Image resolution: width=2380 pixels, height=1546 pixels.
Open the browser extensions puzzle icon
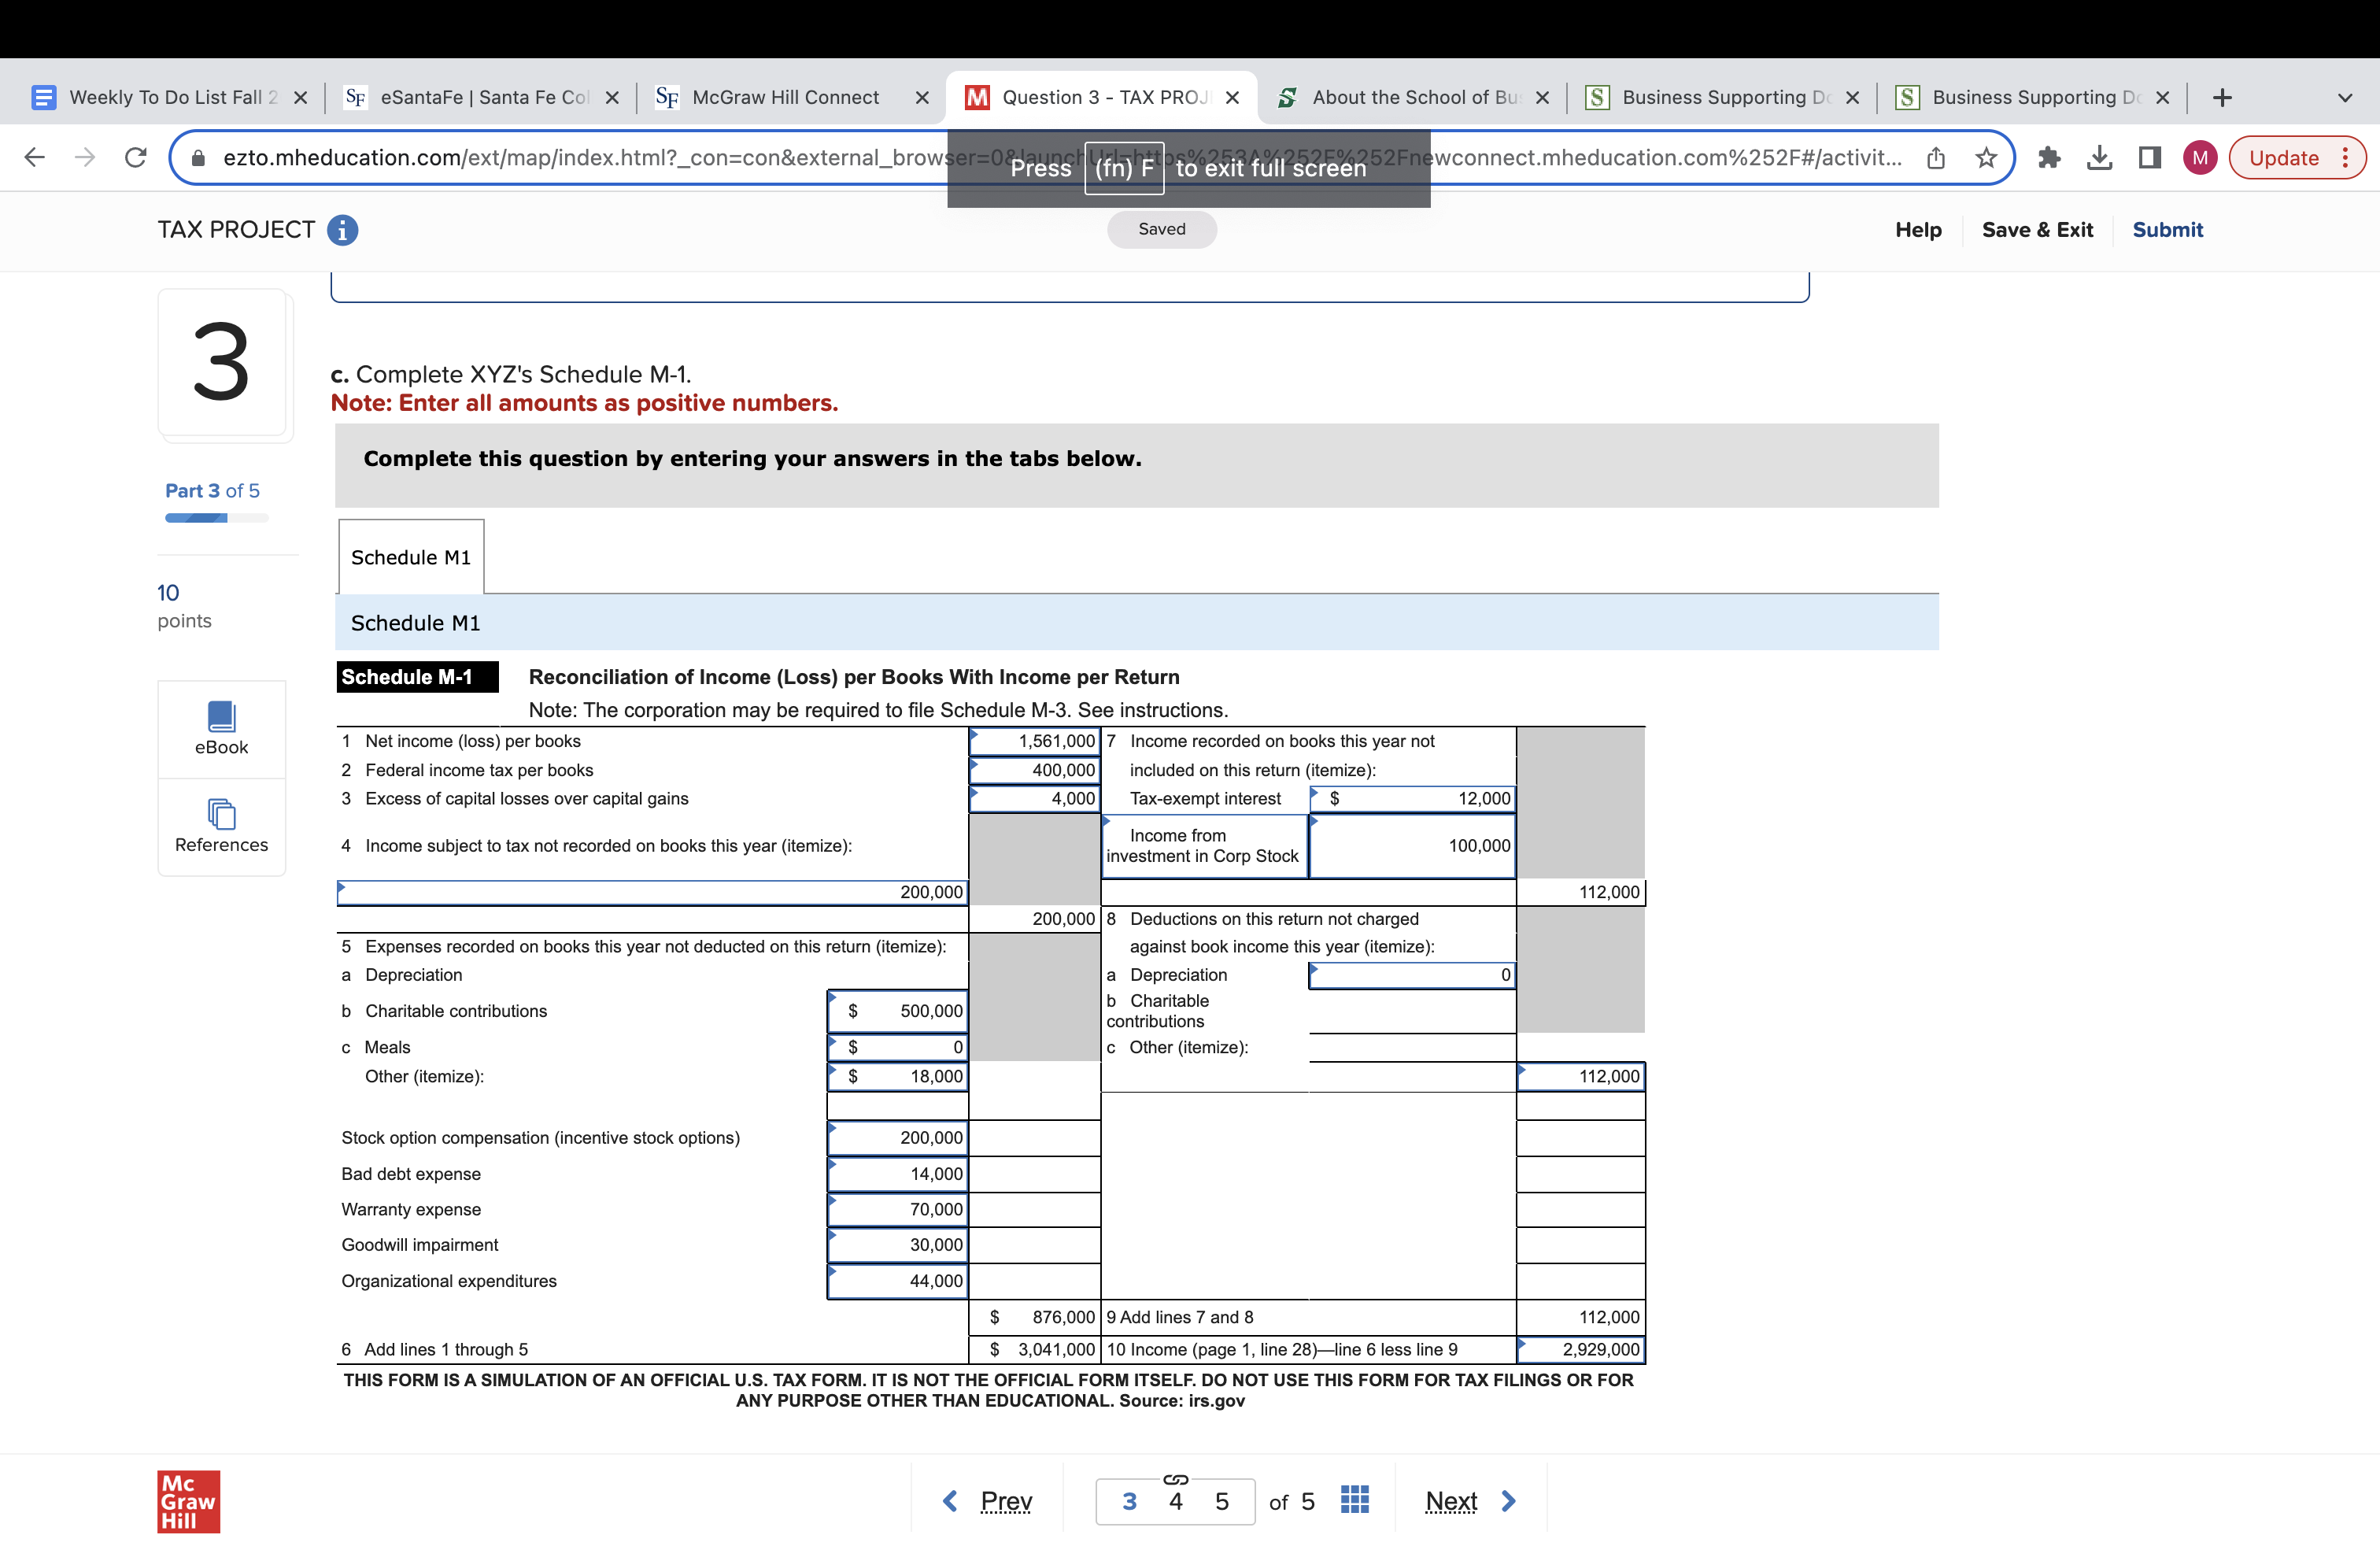pos(2049,158)
